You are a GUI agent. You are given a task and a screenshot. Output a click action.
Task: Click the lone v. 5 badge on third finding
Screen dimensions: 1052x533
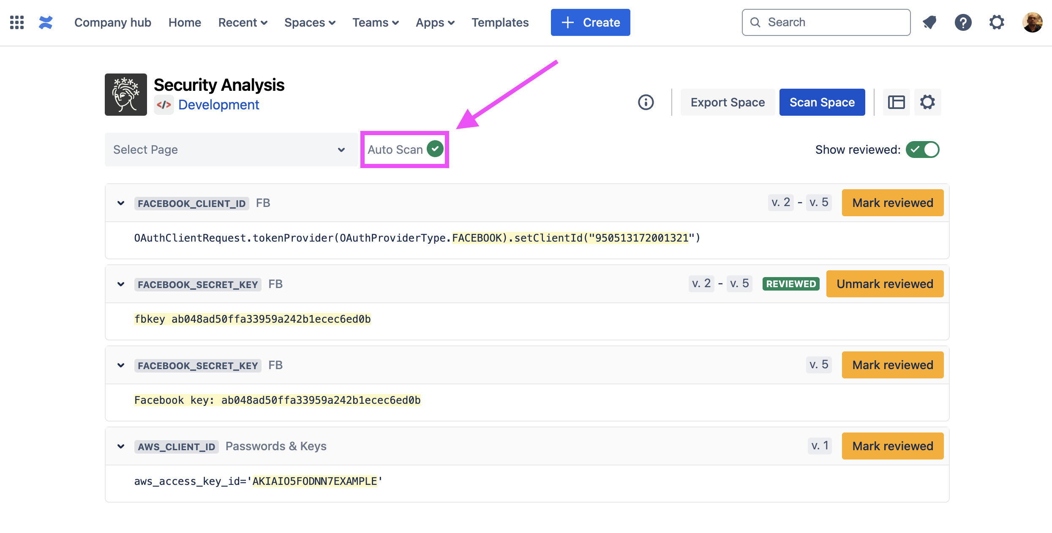(x=819, y=364)
